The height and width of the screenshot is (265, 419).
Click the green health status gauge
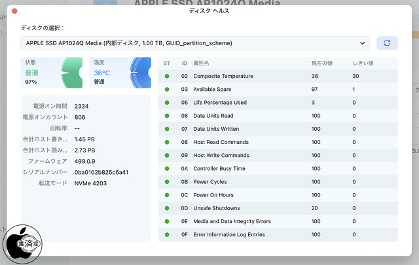tap(72, 73)
